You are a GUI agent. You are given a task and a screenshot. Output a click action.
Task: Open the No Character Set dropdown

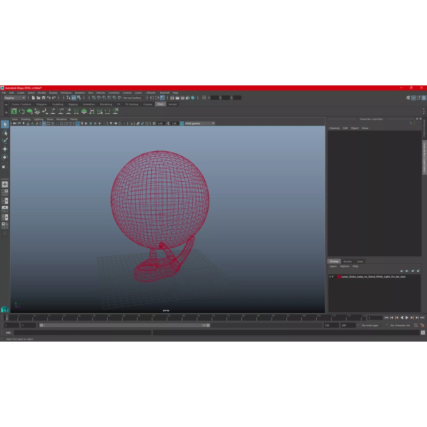point(400,325)
